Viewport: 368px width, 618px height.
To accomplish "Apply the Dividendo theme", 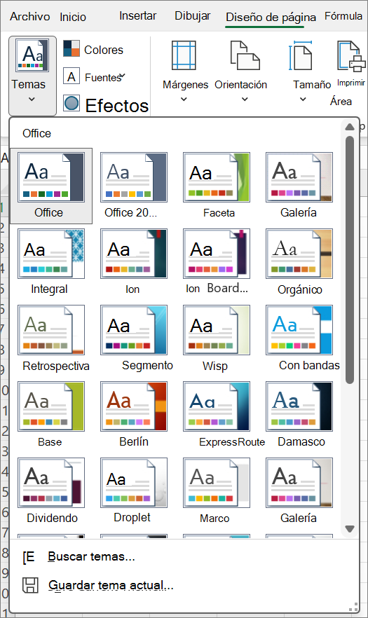I will 51,491.
